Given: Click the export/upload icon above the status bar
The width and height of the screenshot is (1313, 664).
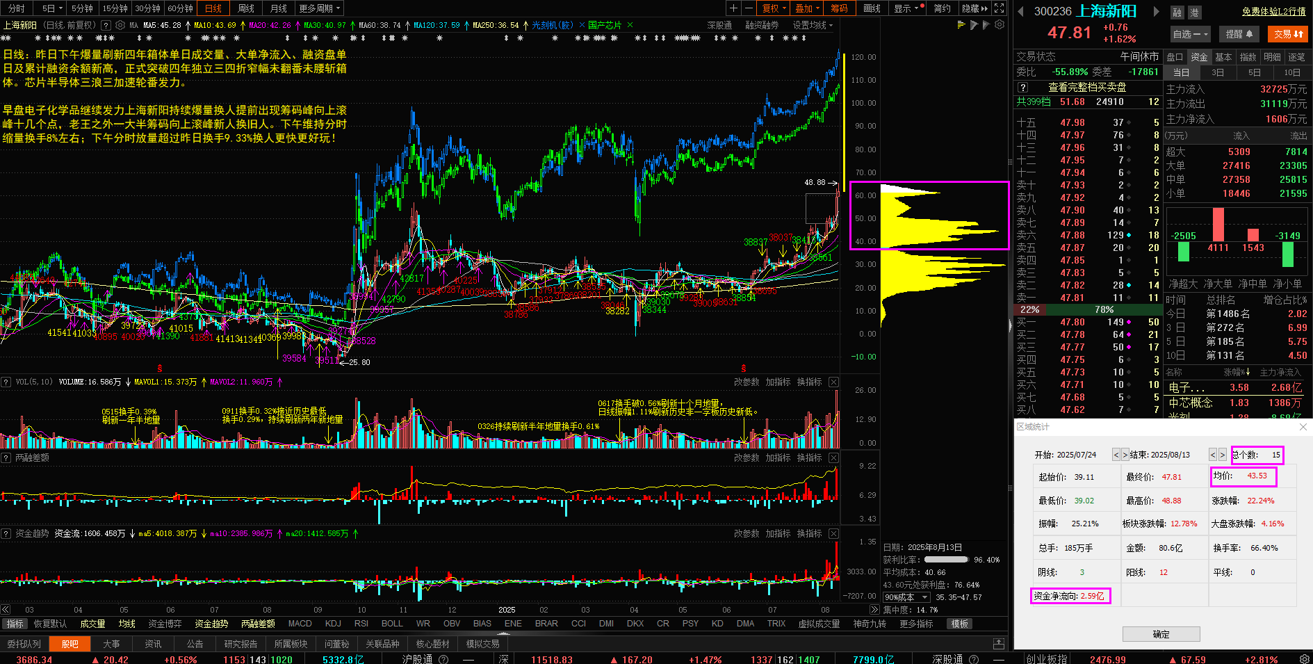Looking at the screenshot, I should 999,644.
